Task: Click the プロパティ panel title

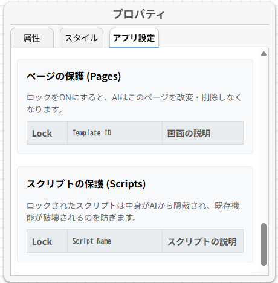Action: [139, 15]
